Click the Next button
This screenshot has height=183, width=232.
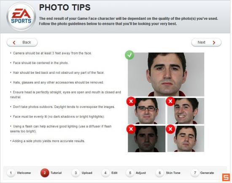(206, 43)
